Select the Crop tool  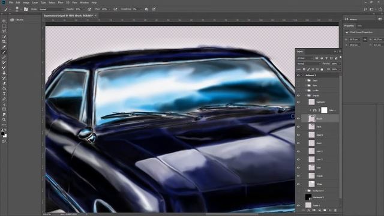pyautogui.click(x=4, y=41)
